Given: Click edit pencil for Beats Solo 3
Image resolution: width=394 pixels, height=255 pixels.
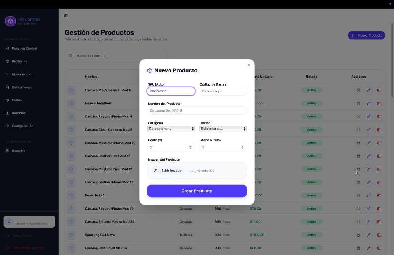Looking at the screenshot, I should click(368, 195).
